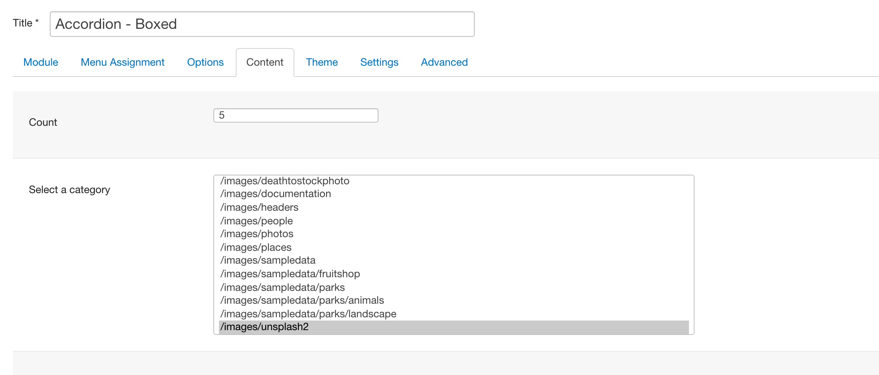Click the Title input field
The height and width of the screenshot is (375, 879).
(x=262, y=24)
